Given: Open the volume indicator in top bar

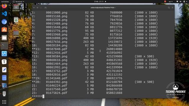Looking at the screenshot, I should pyautogui.click(x=180, y=1).
